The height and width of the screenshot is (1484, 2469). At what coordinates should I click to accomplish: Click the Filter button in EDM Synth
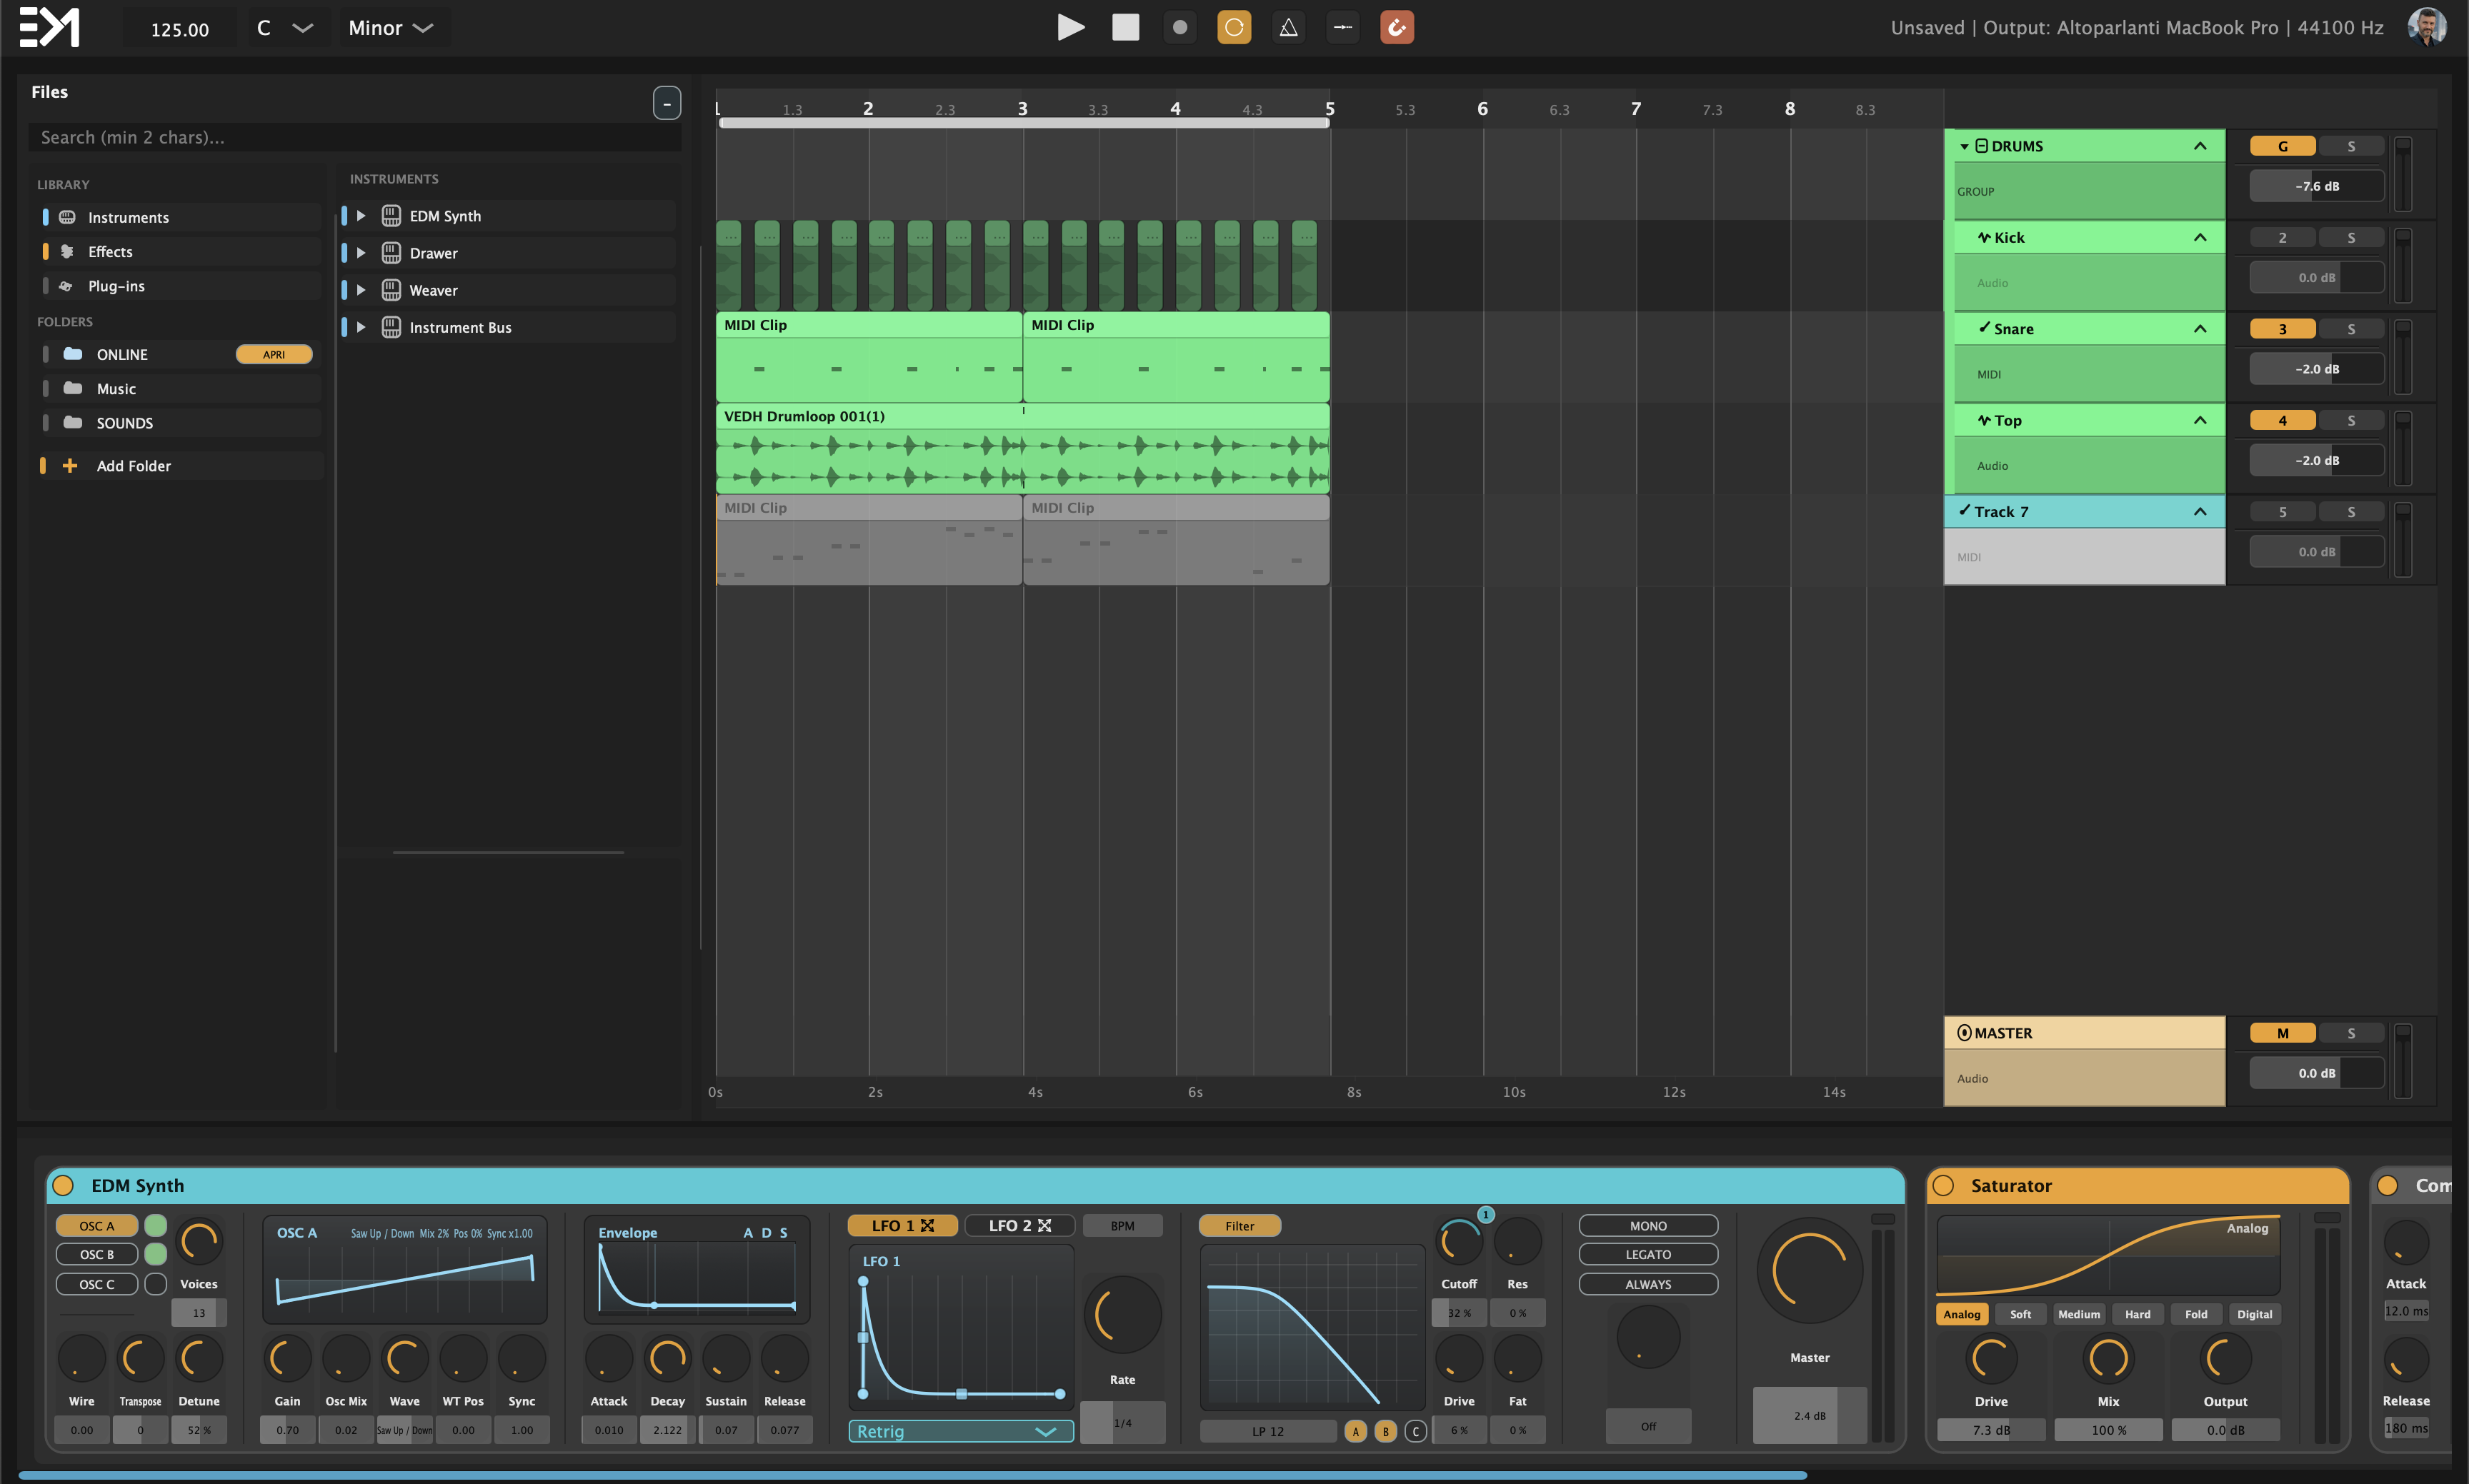click(1240, 1225)
